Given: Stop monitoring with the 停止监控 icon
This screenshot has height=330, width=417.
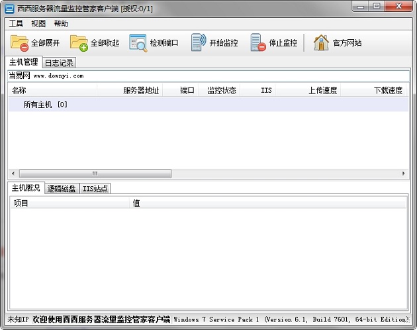Looking at the screenshot, I should tap(257, 43).
